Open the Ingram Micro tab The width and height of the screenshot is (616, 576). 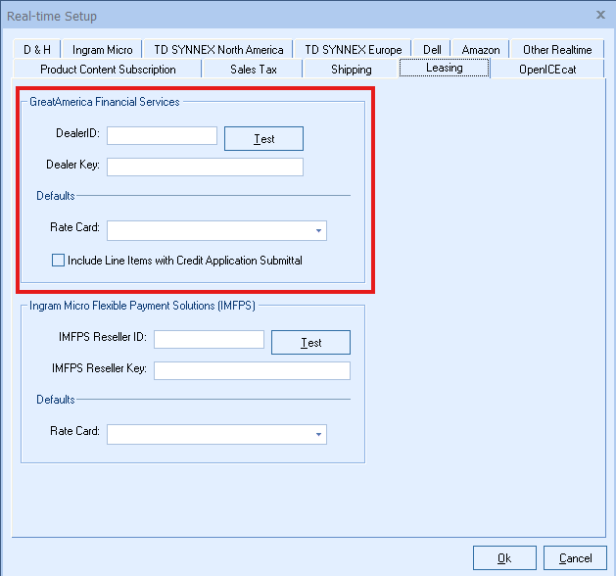coord(102,50)
